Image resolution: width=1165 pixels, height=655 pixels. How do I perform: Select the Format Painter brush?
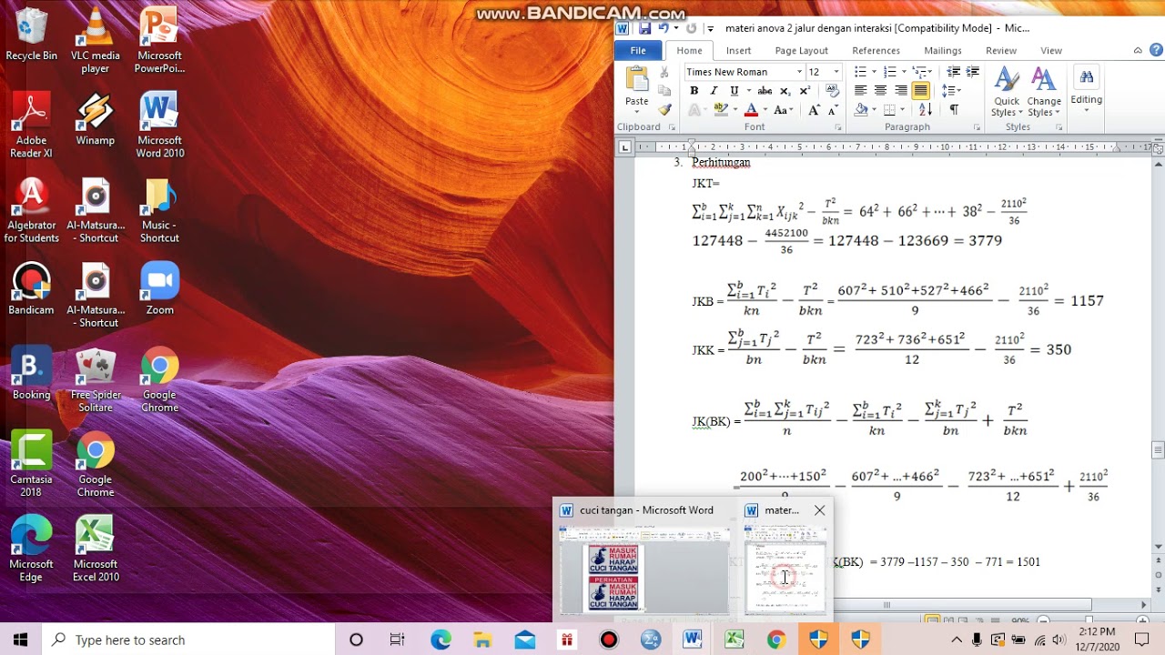(664, 110)
